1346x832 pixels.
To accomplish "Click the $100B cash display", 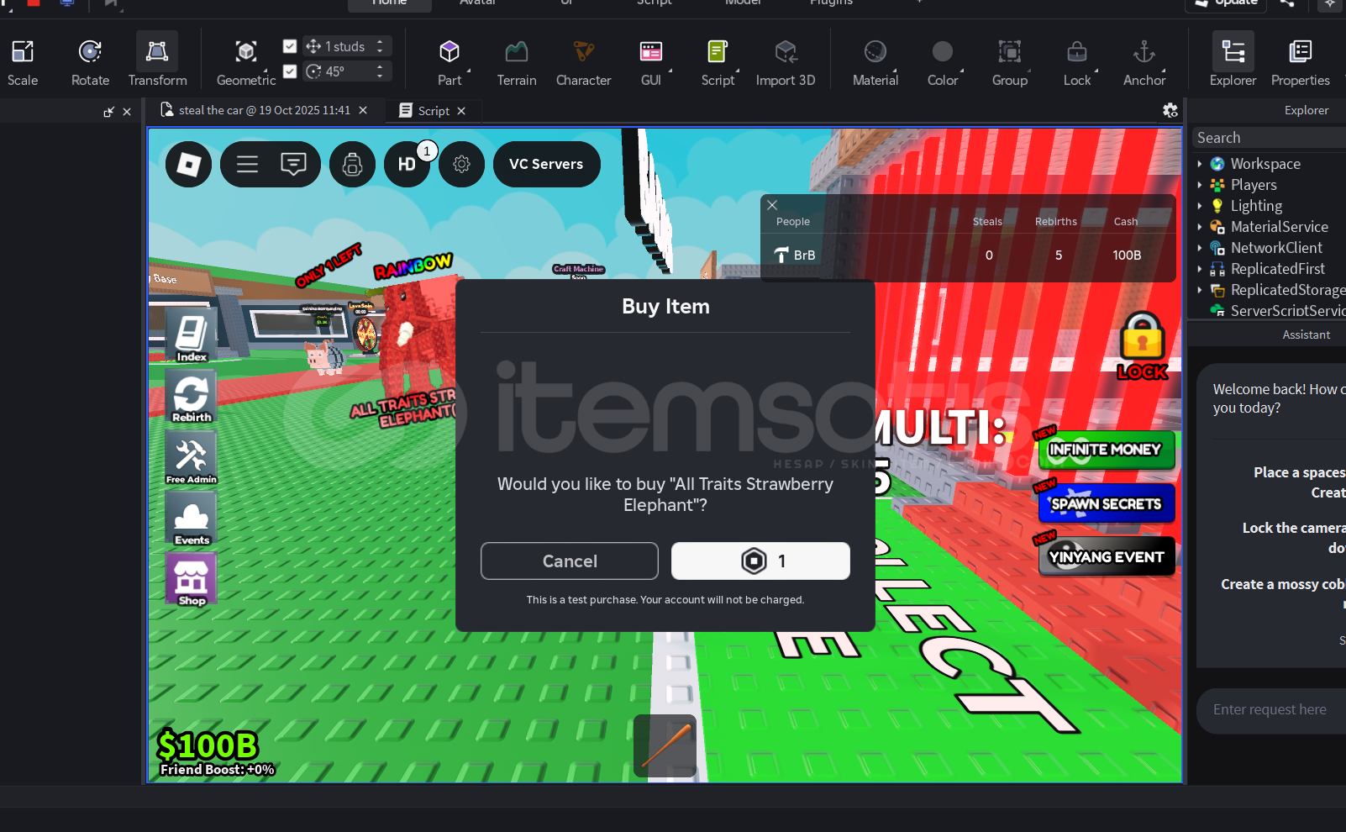I will pos(208,745).
